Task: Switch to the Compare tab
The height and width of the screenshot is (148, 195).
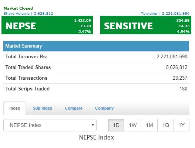Action: coord(74,108)
